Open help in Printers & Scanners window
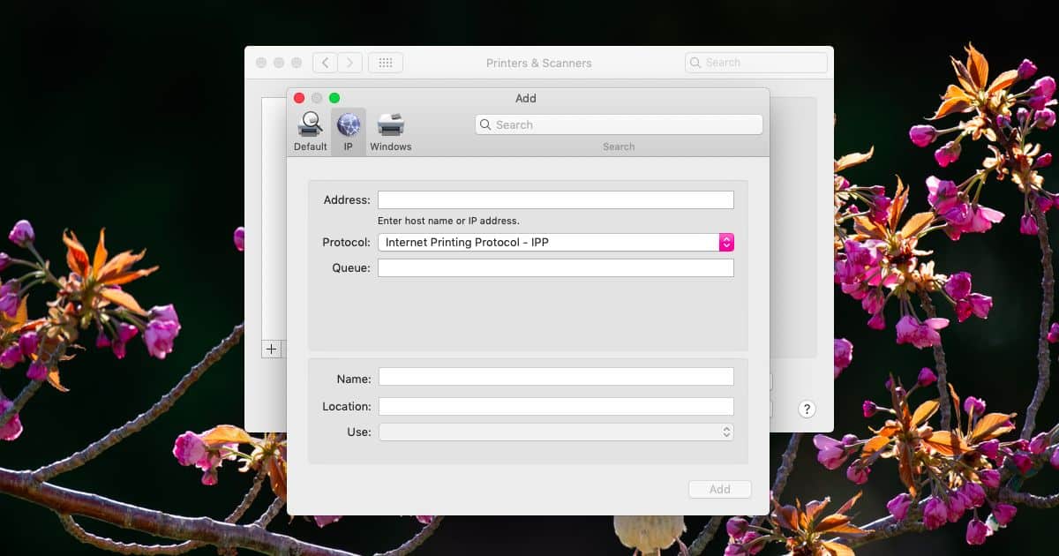This screenshot has width=1059, height=556. pos(807,409)
